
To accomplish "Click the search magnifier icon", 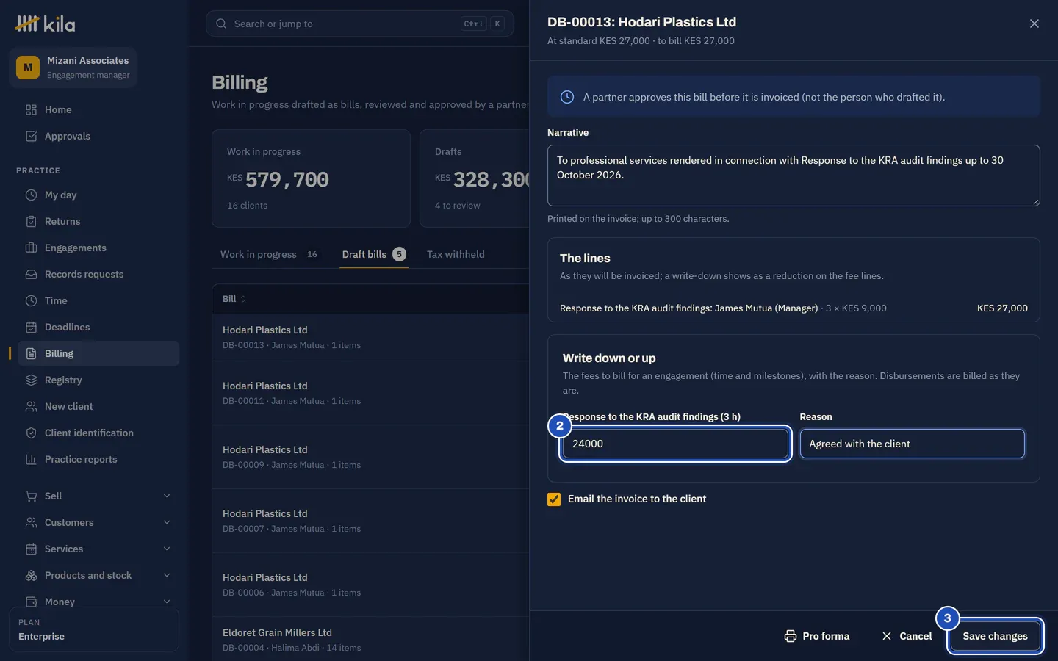I will point(221,24).
